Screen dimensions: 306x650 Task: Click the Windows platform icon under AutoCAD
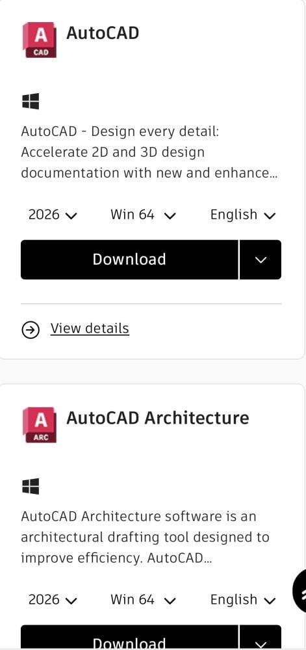coord(31,101)
